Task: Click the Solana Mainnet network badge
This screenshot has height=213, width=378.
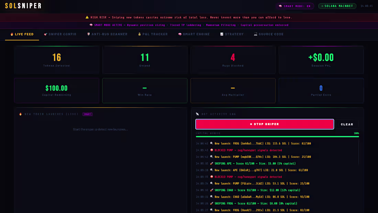Action: [337, 6]
